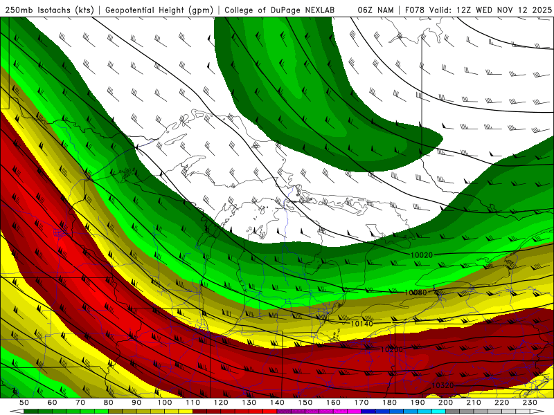Click the 70 value on the color scale

tap(80, 403)
